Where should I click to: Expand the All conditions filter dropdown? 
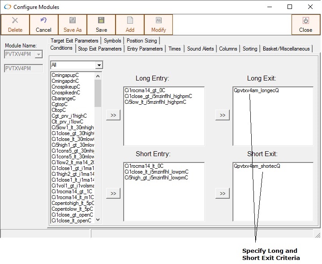[99, 65]
